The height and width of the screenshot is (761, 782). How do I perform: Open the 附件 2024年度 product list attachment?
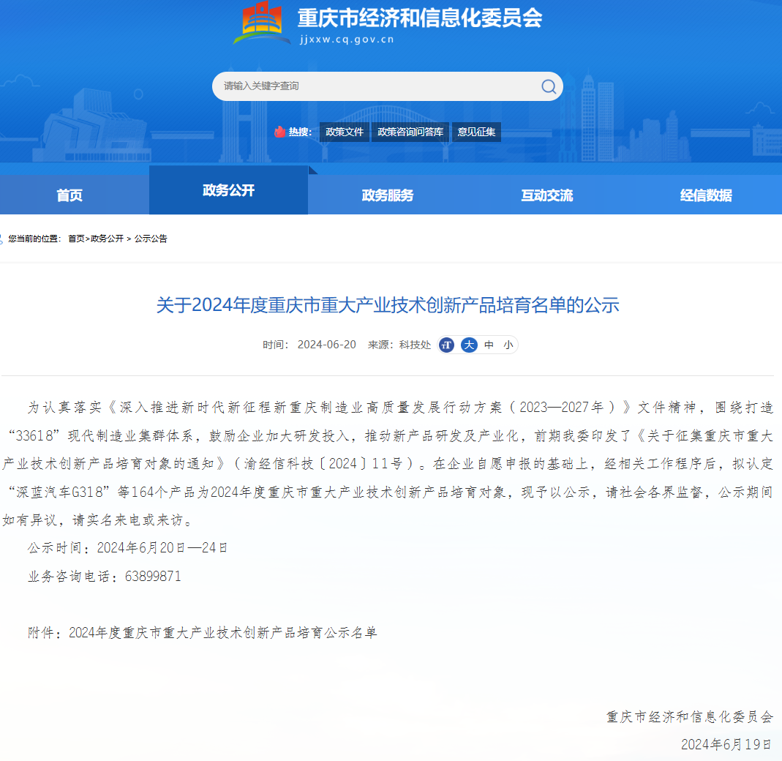(222, 633)
